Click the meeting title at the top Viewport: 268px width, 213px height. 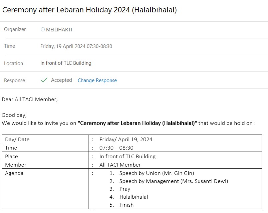click(x=89, y=10)
